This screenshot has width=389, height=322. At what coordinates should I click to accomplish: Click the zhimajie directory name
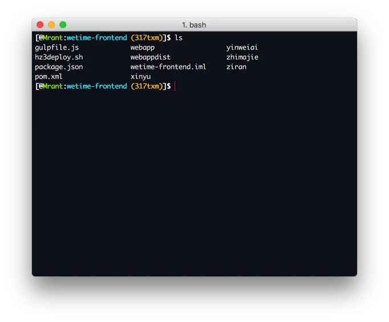pyautogui.click(x=242, y=57)
